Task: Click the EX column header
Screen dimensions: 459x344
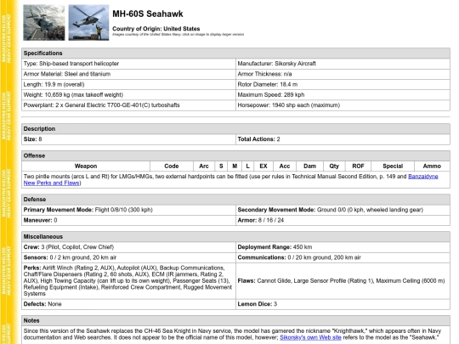Action: [263, 166]
